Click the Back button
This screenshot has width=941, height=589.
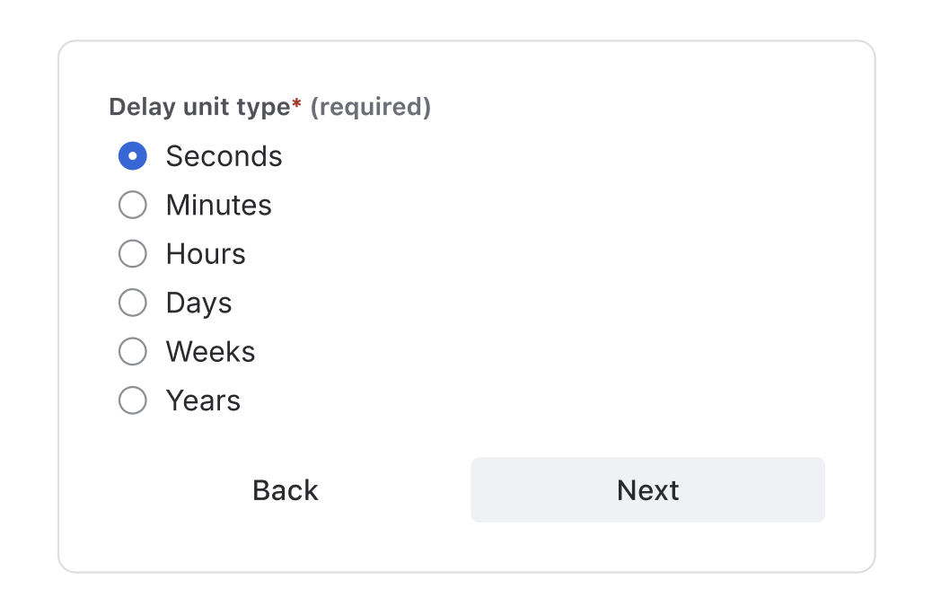click(x=284, y=489)
